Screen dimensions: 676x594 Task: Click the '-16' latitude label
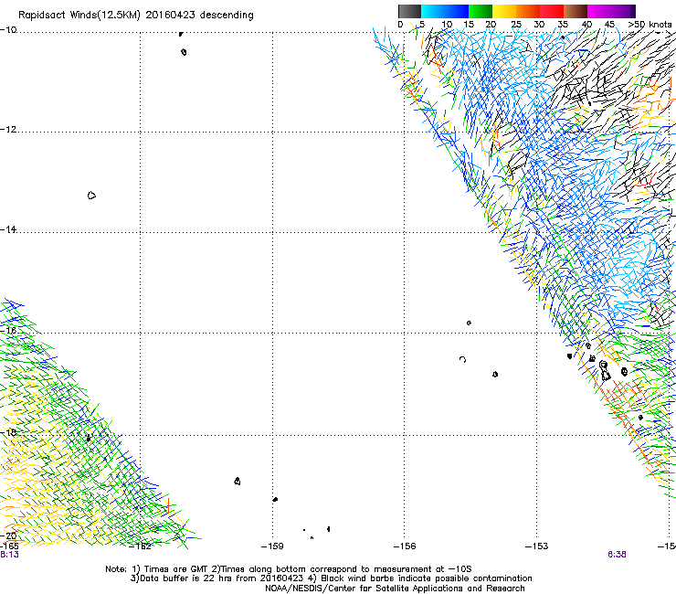(x=8, y=331)
